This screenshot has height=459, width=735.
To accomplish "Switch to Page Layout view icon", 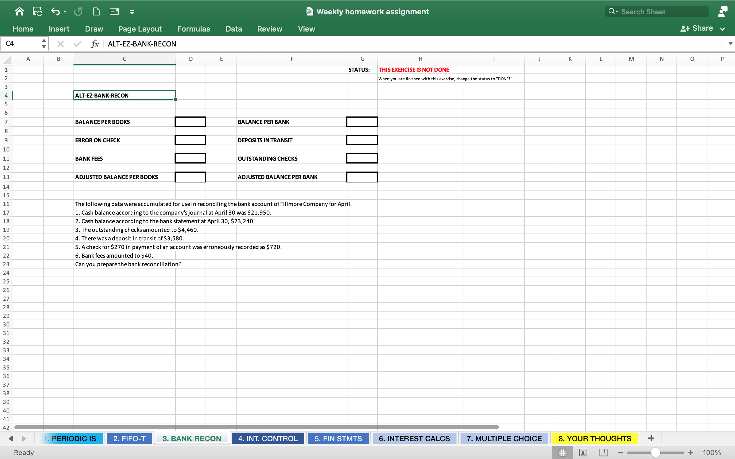I will click(x=583, y=452).
